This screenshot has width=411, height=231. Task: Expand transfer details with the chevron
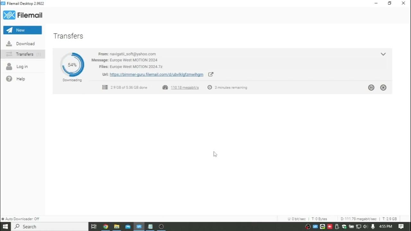(x=383, y=54)
